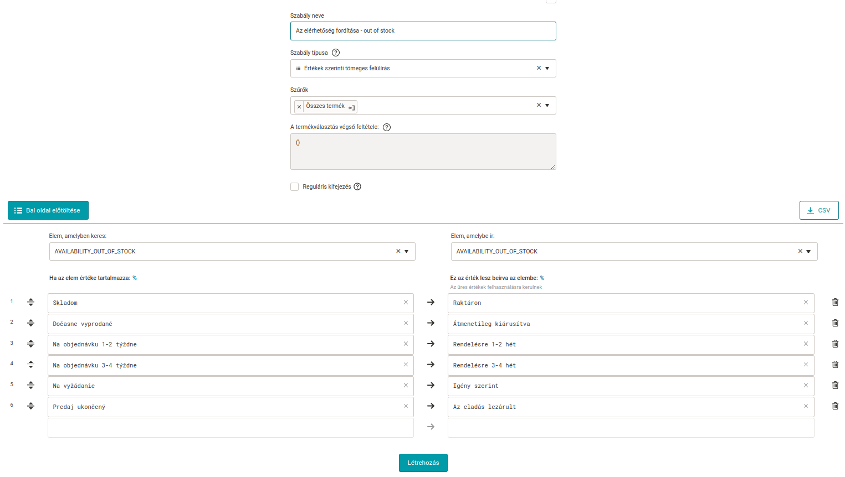Enable the Reguláris kifejezés checkbox
Screen dimensions: 845x477
coord(295,187)
